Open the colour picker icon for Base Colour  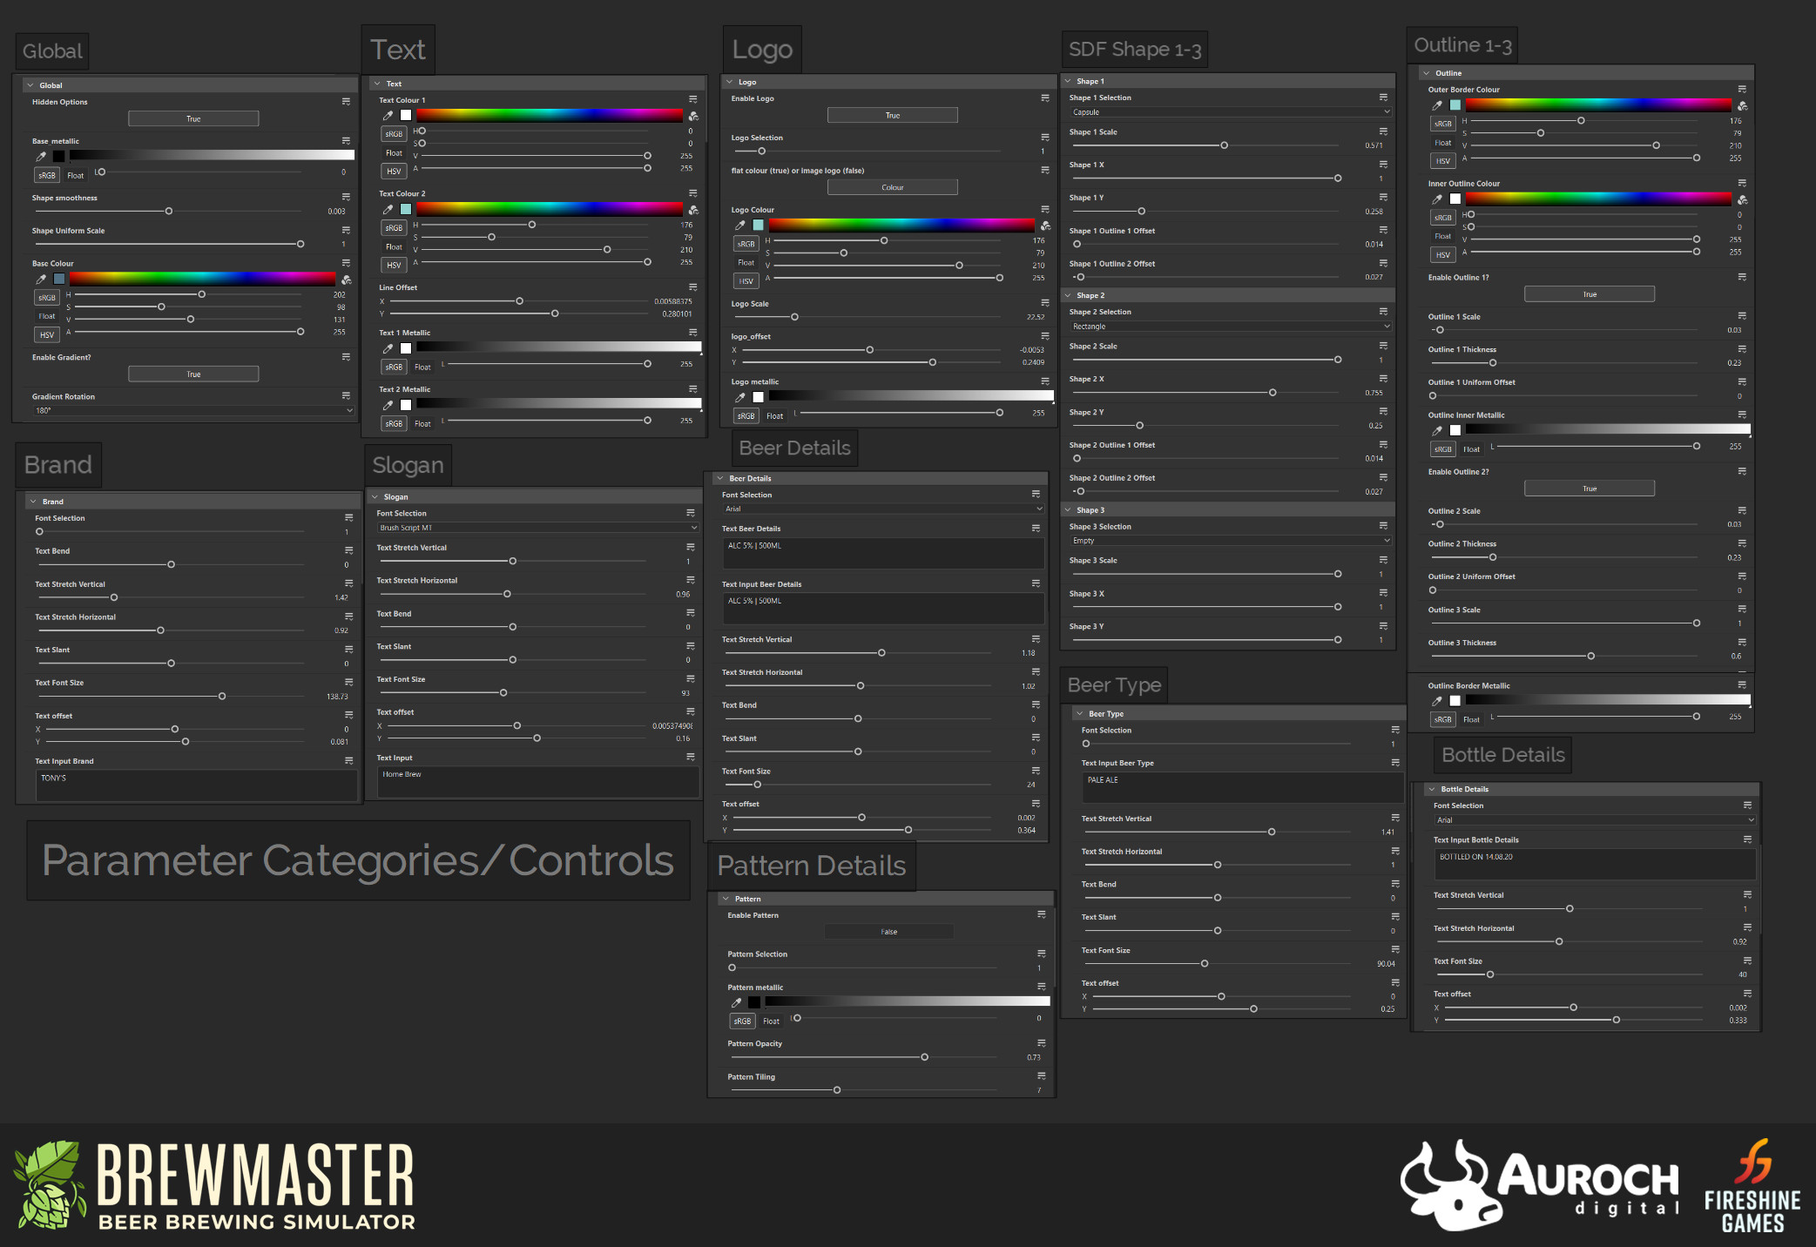347,280
